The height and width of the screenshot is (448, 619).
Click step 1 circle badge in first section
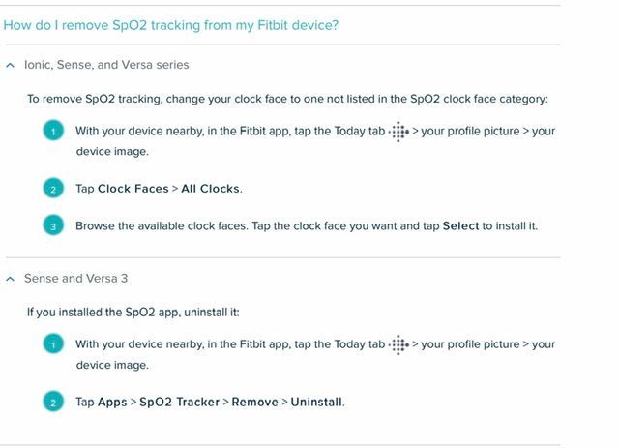click(53, 131)
